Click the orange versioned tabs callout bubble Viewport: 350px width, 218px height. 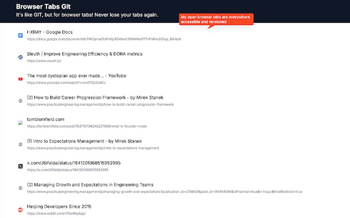click(x=216, y=19)
